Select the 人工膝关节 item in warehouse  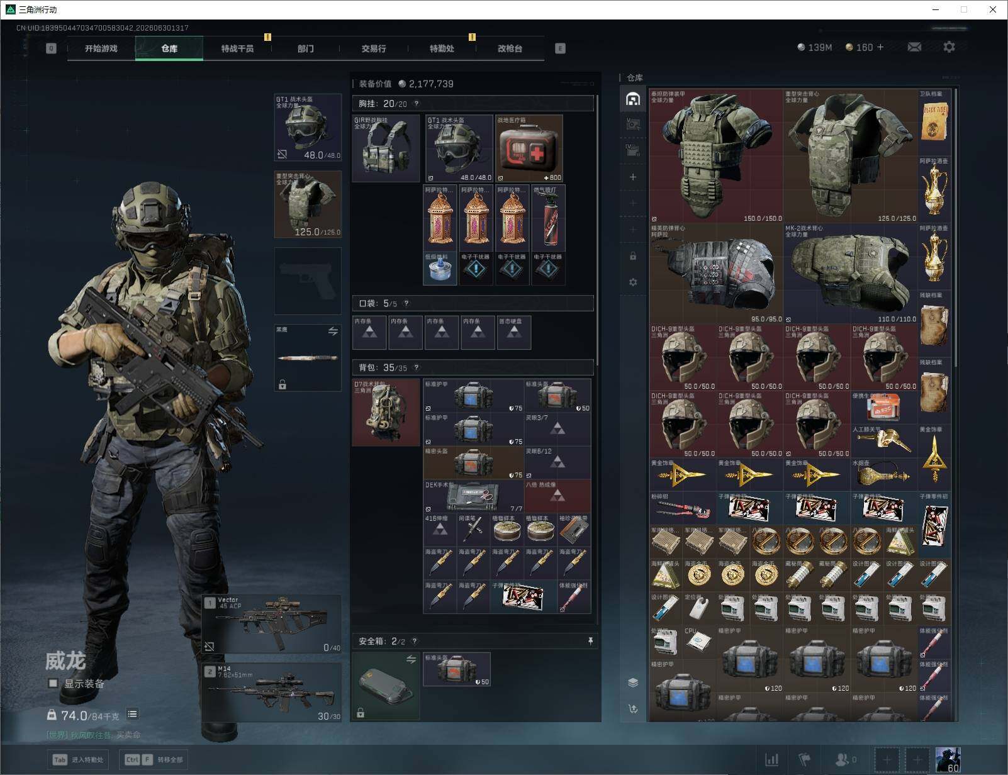[884, 442]
